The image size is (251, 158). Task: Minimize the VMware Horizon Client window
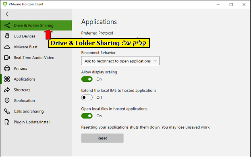(218, 4)
